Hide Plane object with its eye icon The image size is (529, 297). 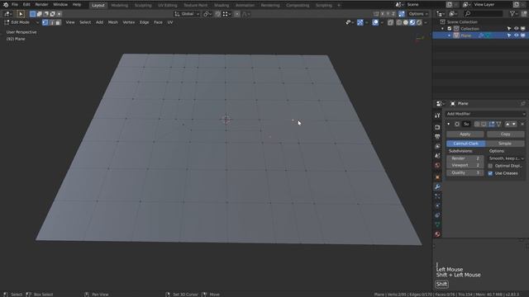(516, 35)
